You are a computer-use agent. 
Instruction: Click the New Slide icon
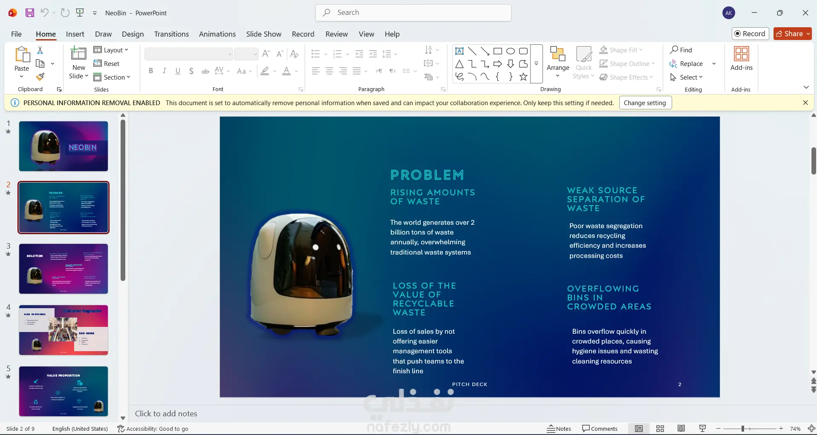78,54
